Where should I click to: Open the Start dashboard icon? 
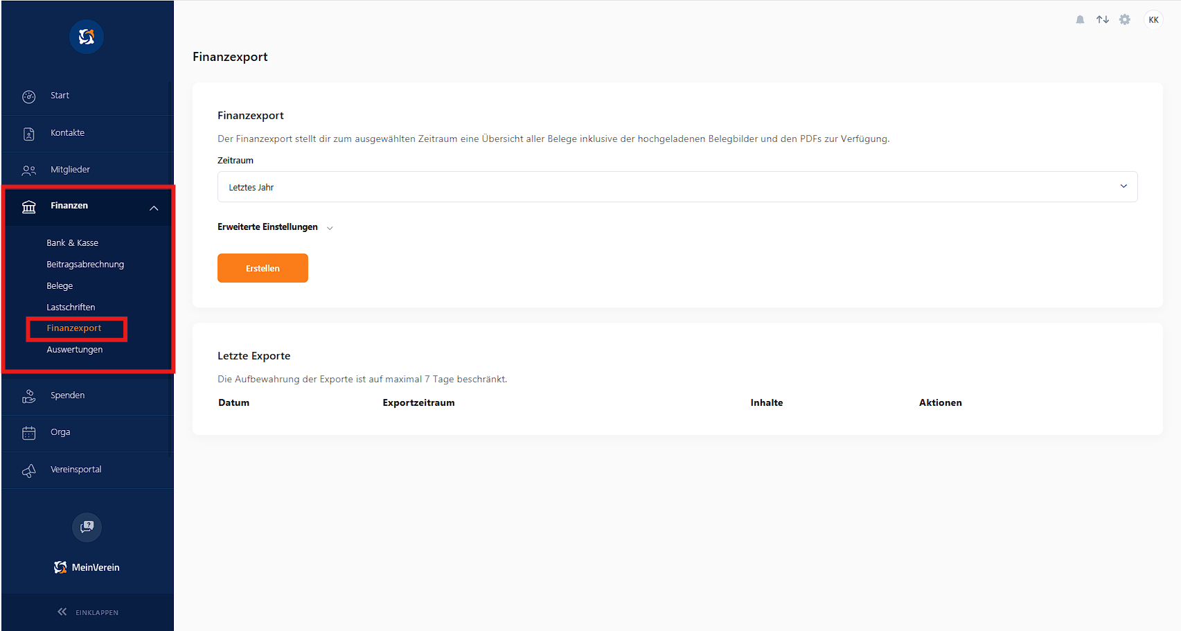tap(29, 96)
